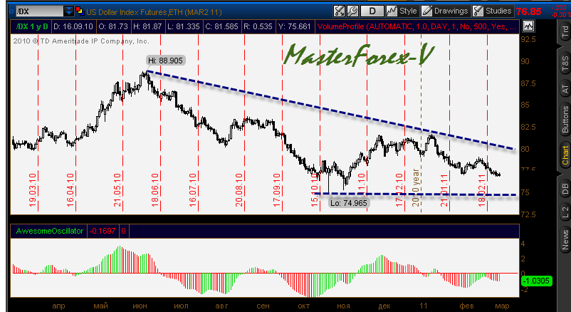Click the 72.5 price axis label
Image resolution: width=571 pixels, height=312 pixels.
528,214
